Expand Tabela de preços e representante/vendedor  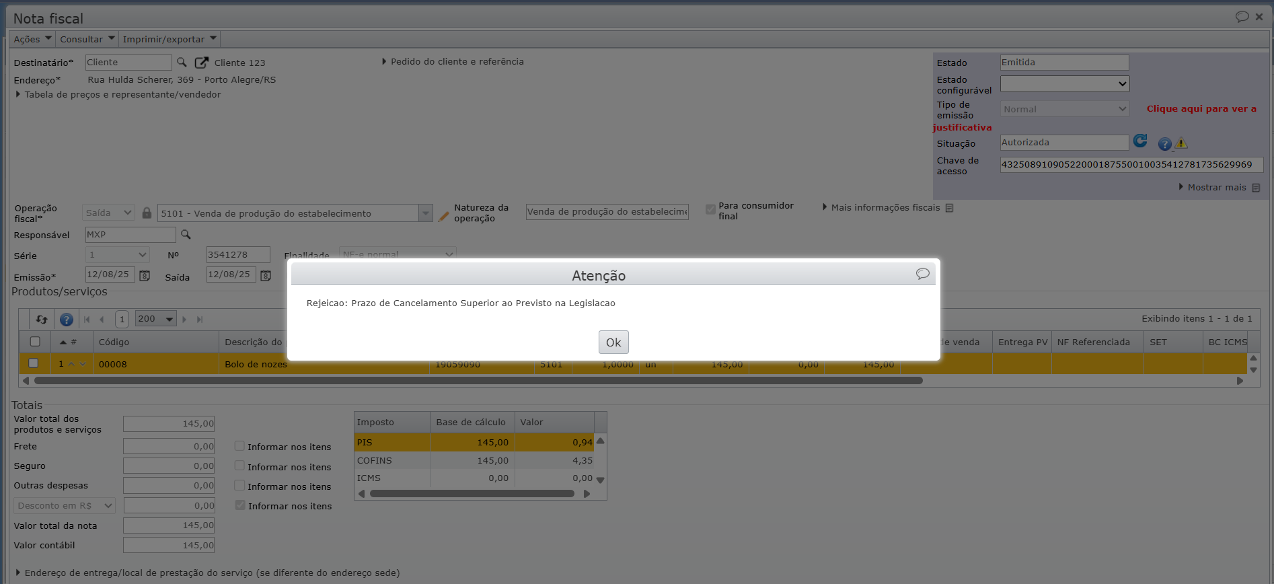coord(118,94)
